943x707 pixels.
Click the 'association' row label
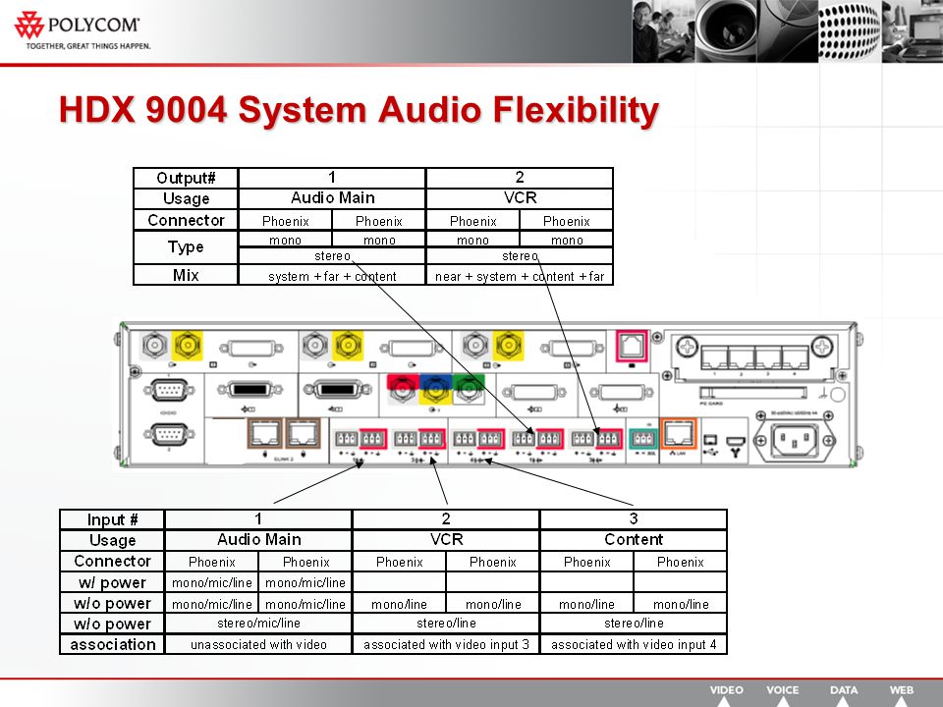[112, 644]
